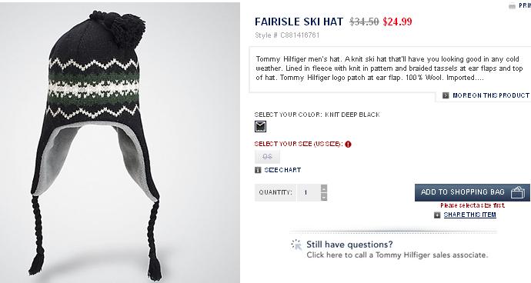The width and height of the screenshot is (531, 283).
Task: Increase quantity with the up arrow
Action: pos(324,188)
